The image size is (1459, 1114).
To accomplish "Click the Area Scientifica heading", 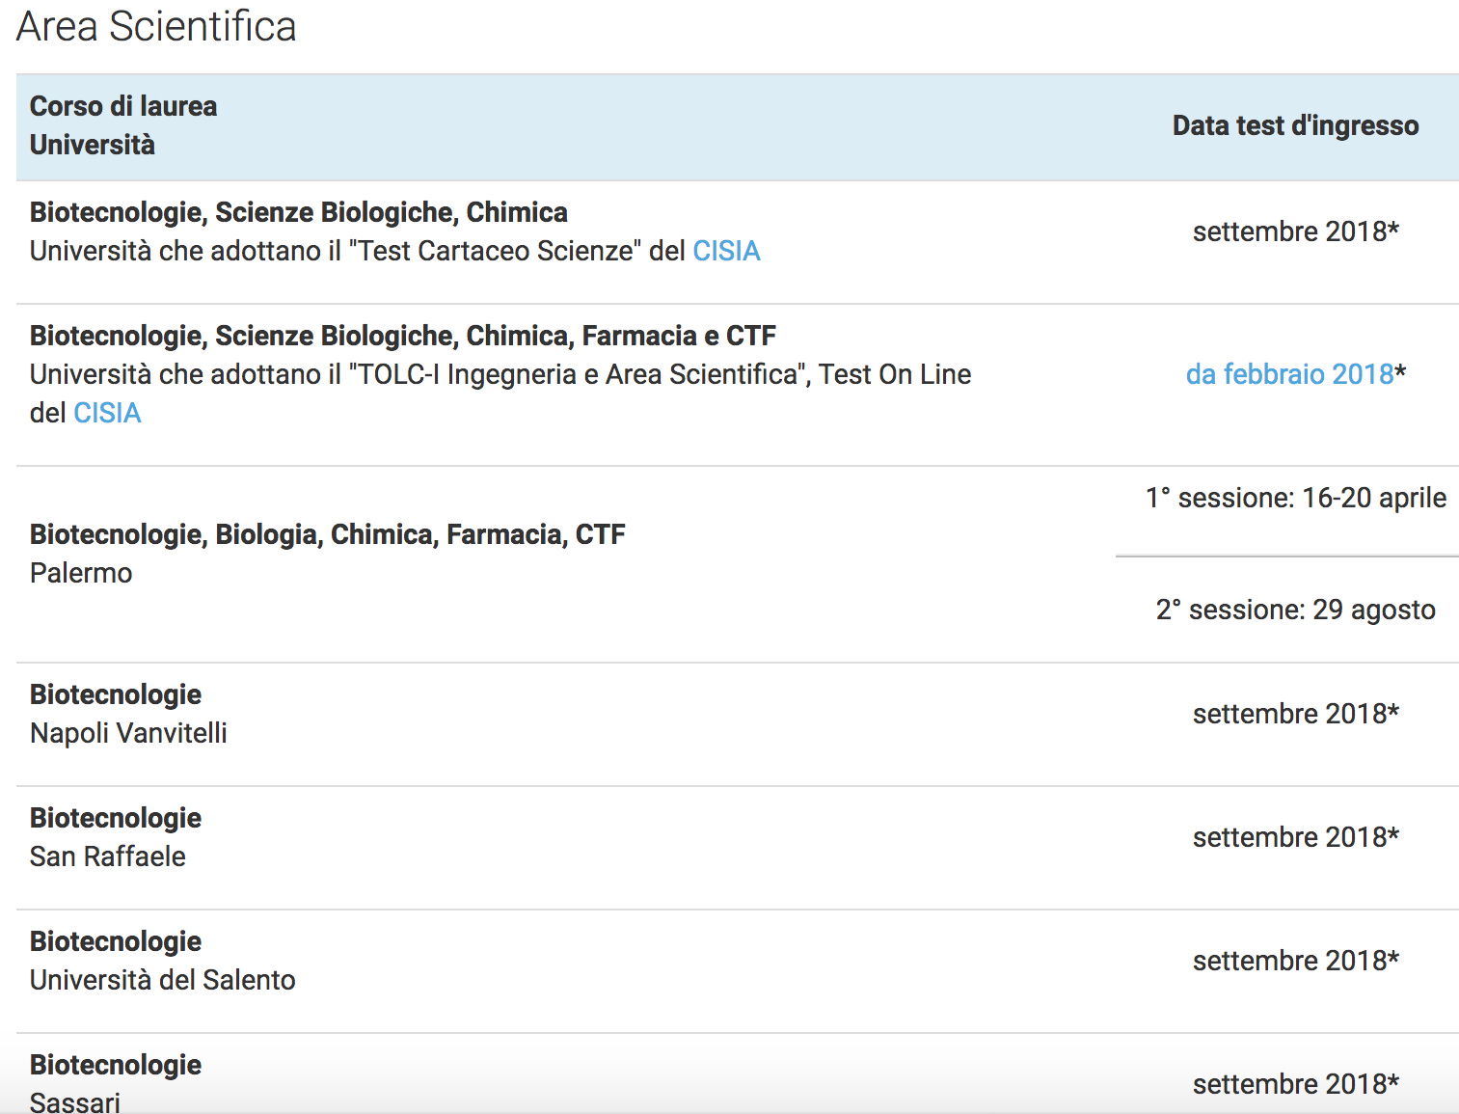I will (x=156, y=26).
